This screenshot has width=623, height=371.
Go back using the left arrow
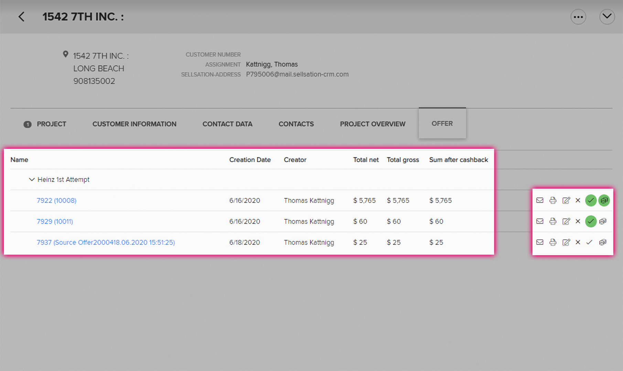click(x=22, y=16)
